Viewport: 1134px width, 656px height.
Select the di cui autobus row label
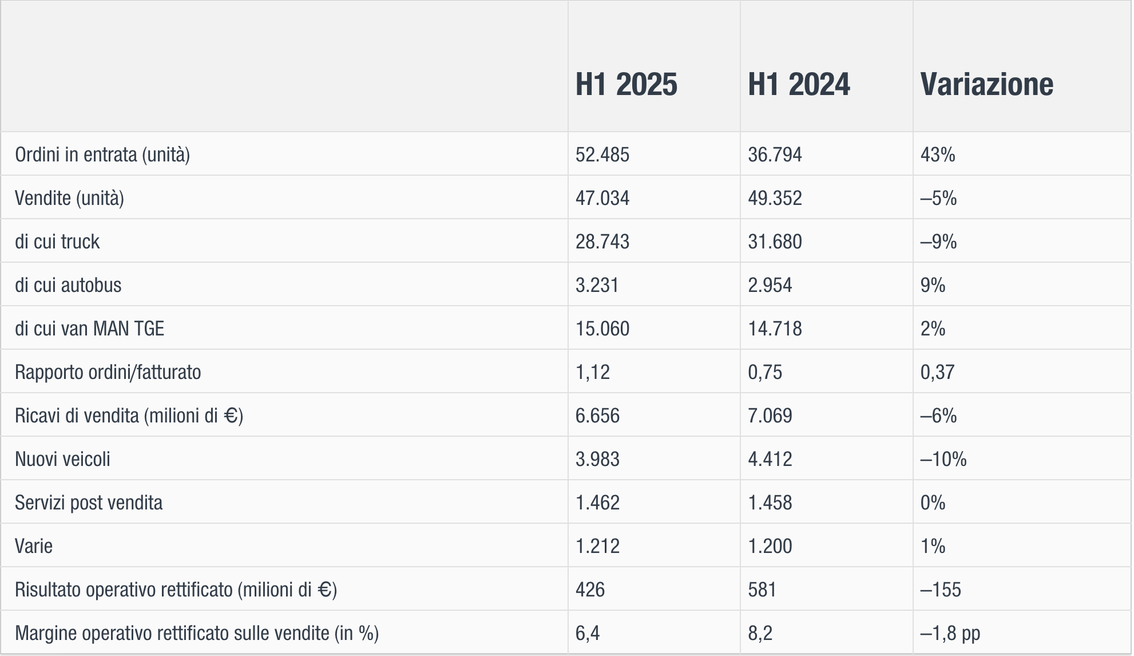(68, 285)
